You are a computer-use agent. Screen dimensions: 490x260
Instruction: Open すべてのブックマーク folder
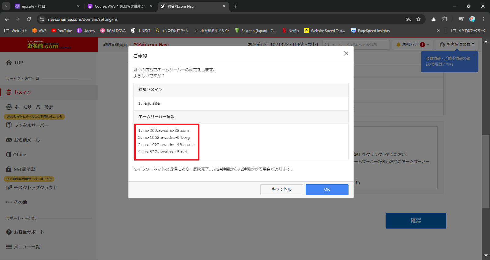click(x=469, y=31)
